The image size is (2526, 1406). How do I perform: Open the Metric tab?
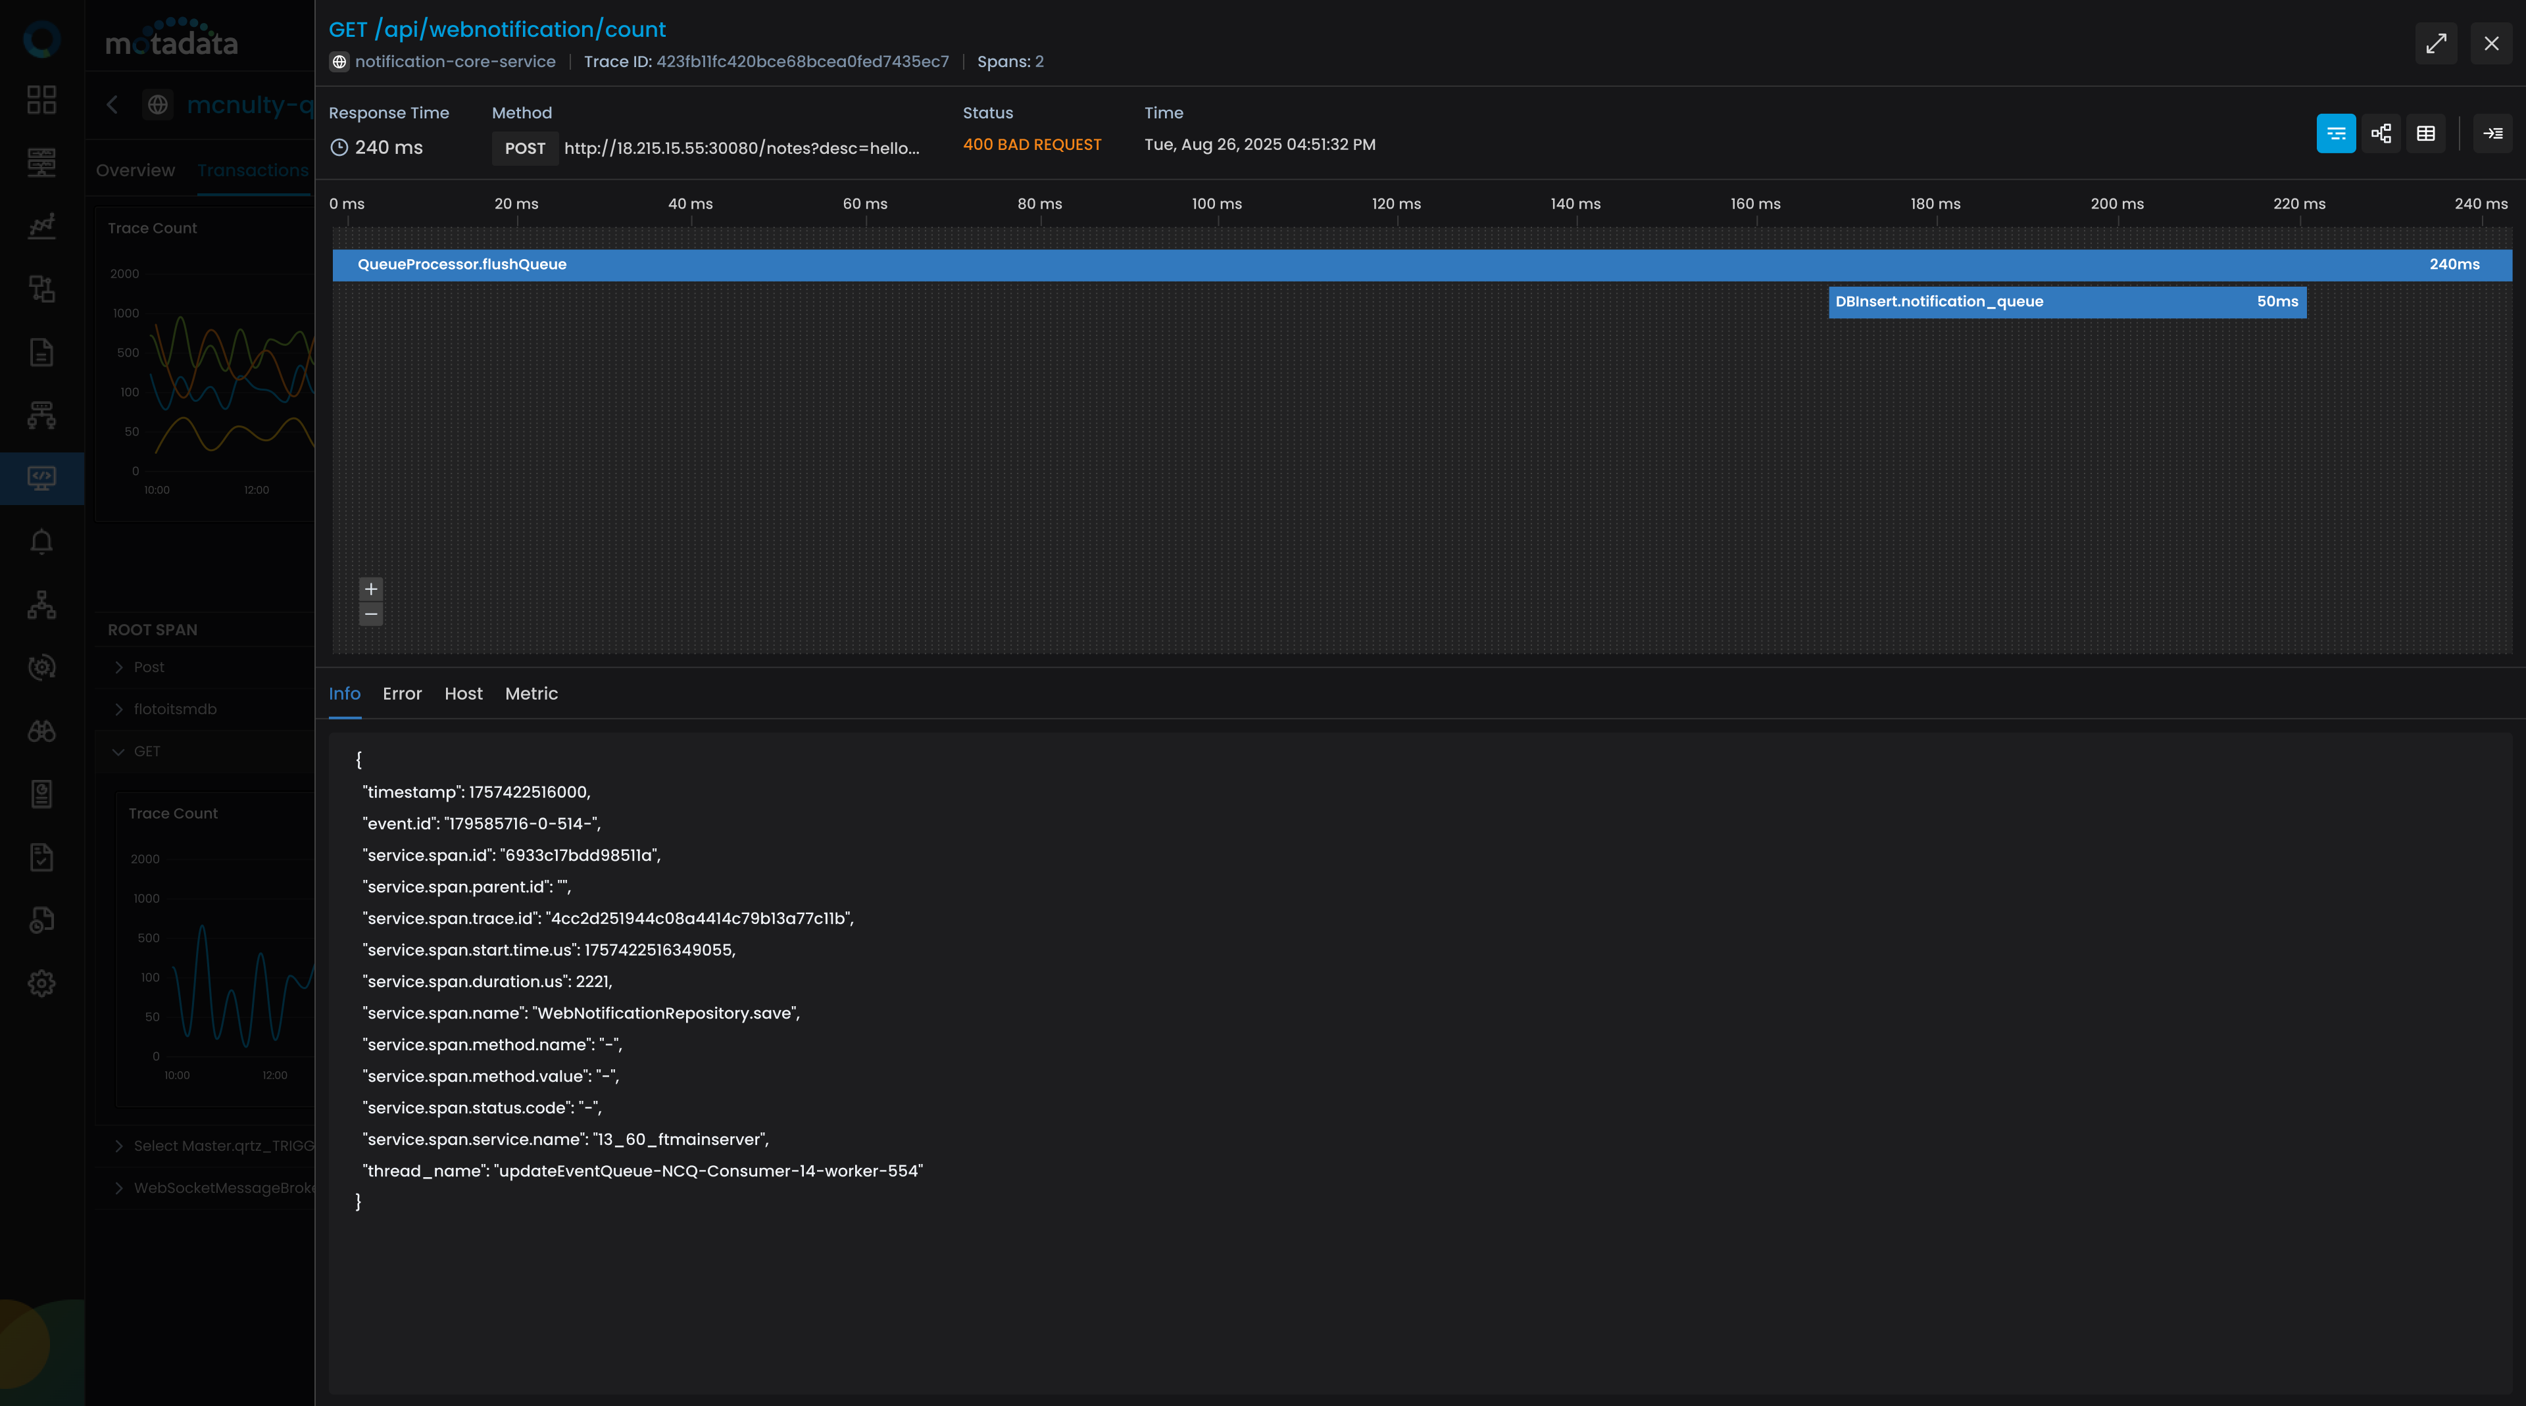530,693
